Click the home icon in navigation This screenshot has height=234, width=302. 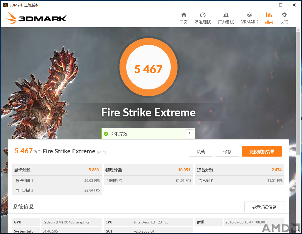184,15
